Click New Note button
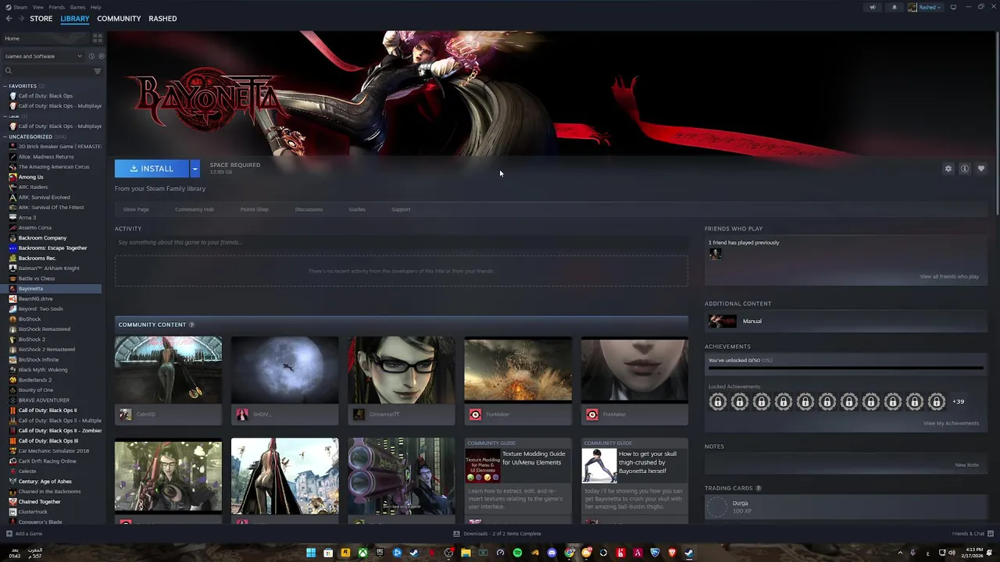The width and height of the screenshot is (1000, 562). (x=966, y=465)
